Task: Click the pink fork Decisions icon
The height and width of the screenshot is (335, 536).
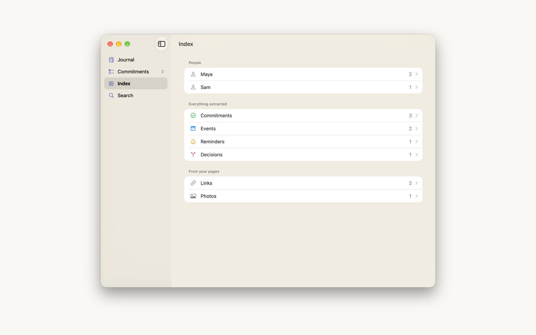Action: [193, 154]
